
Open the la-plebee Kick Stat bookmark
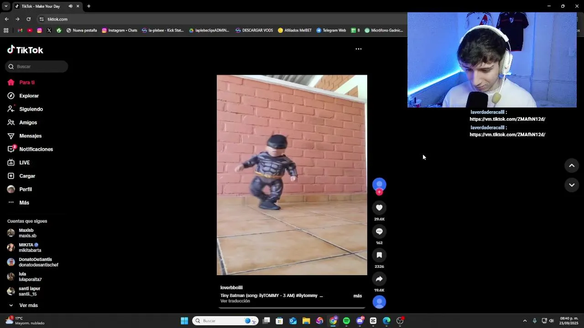[163, 31]
